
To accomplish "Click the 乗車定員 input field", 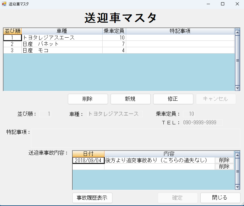I will click(189, 114).
